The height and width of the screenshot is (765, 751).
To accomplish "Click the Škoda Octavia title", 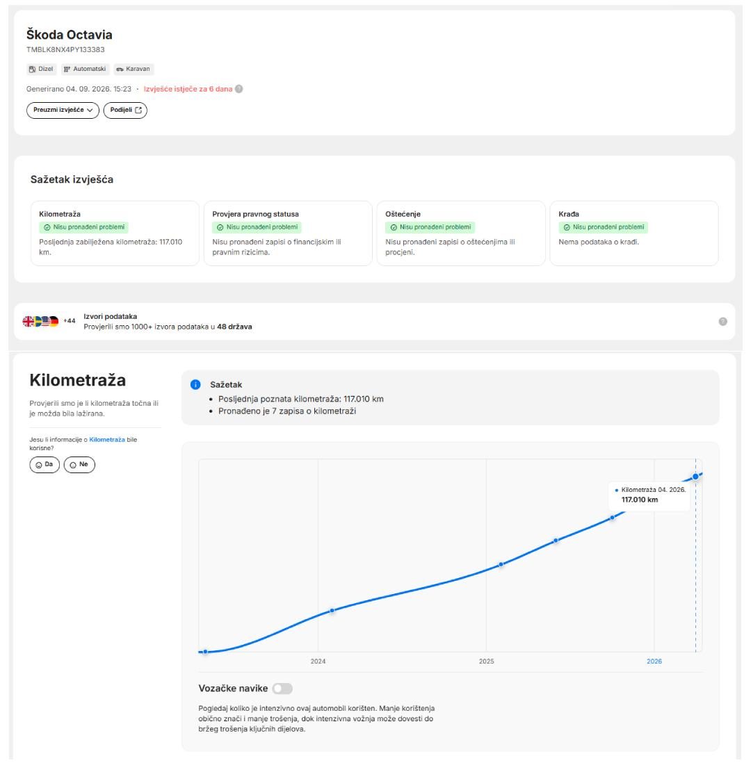I will 70,35.
